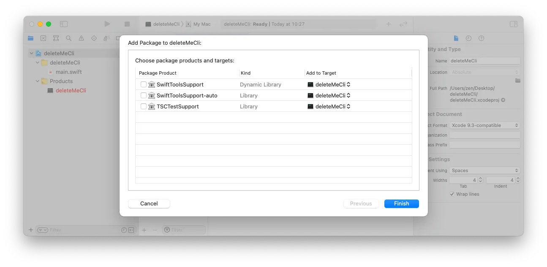Open the Source Control navigator icon
This screenshot has width=547, height=267.
tap(43, 38)
